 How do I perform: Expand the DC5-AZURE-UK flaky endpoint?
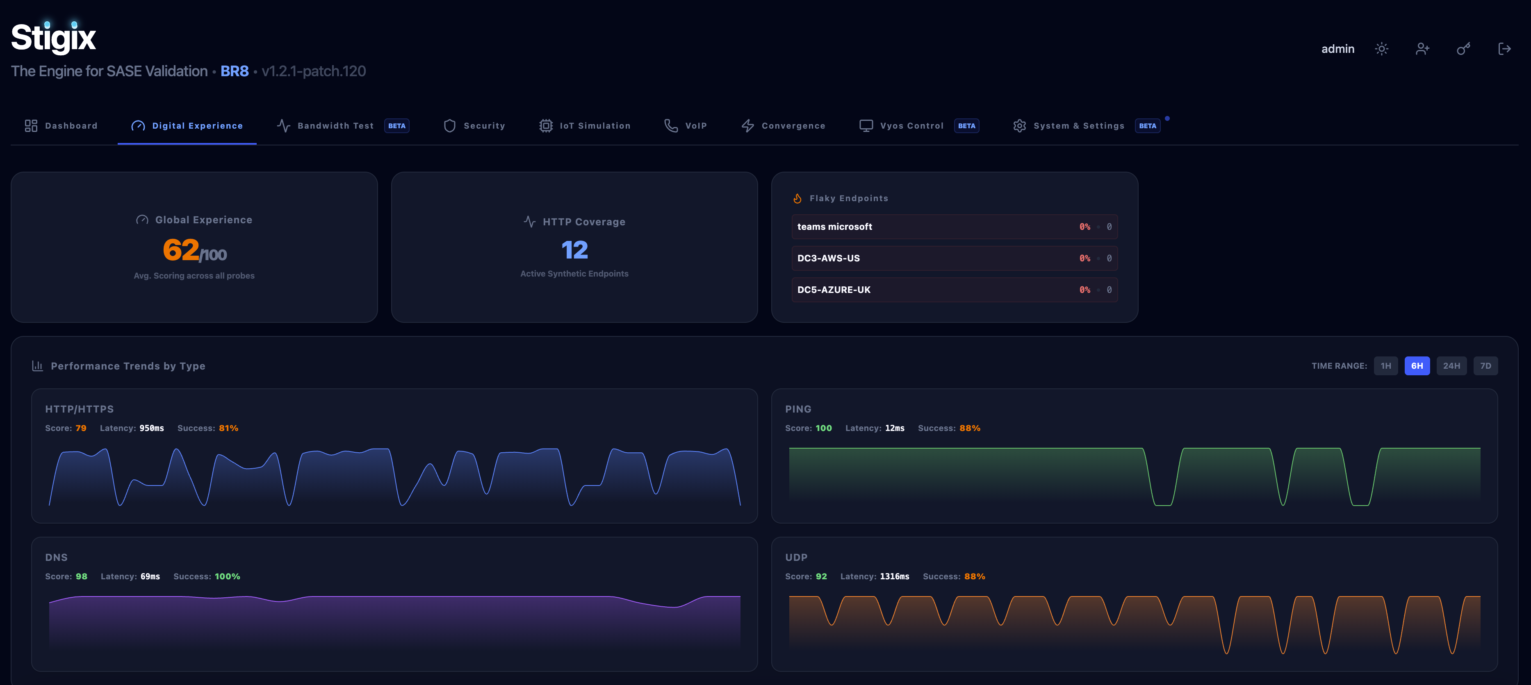tap(954, 289)
